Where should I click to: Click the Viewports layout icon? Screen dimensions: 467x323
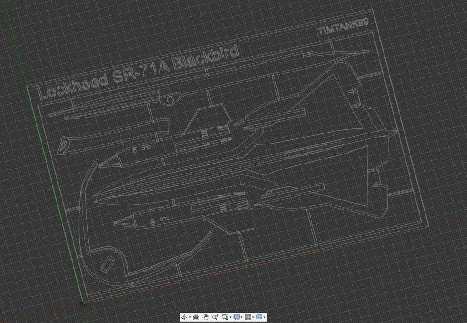[x=259, y=317]
